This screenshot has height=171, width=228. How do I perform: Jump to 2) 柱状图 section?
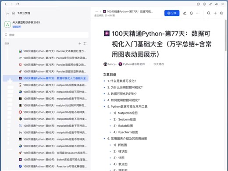(x=120, y=151)
